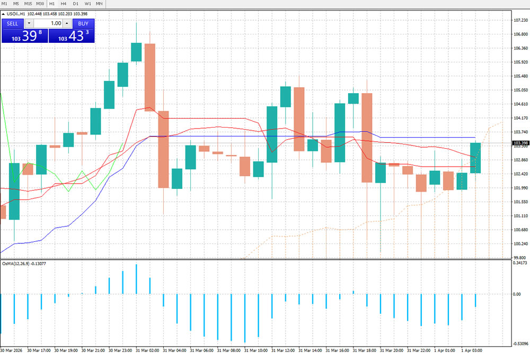Viewport: 530px width, 353px height.
Task: Collapse one-click trading panel triangle
Action: coord(3,14)
